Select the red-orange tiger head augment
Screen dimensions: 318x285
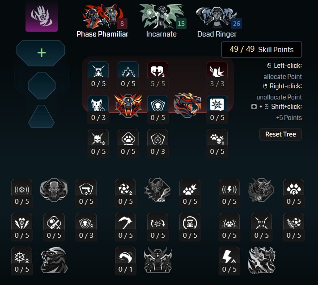[x=187, y=105]
